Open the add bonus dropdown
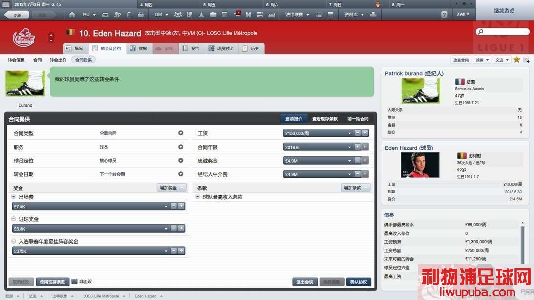 [x=171, y=188]
